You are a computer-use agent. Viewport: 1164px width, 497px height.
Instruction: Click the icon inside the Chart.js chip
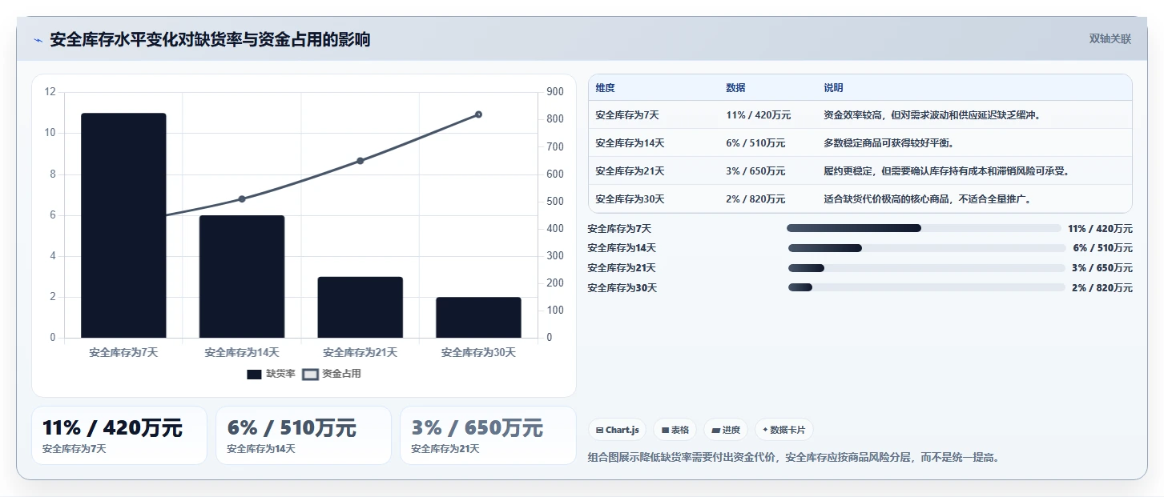tap(599, 430)
